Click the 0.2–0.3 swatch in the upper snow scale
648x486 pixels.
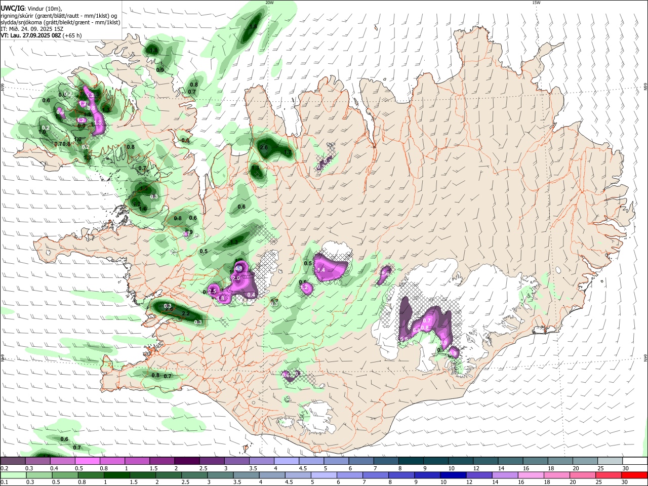13,461
